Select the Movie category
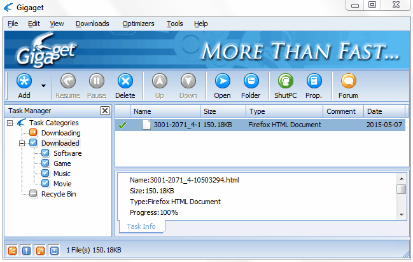Viewport: 413px width, 262px height. point(62,184)
